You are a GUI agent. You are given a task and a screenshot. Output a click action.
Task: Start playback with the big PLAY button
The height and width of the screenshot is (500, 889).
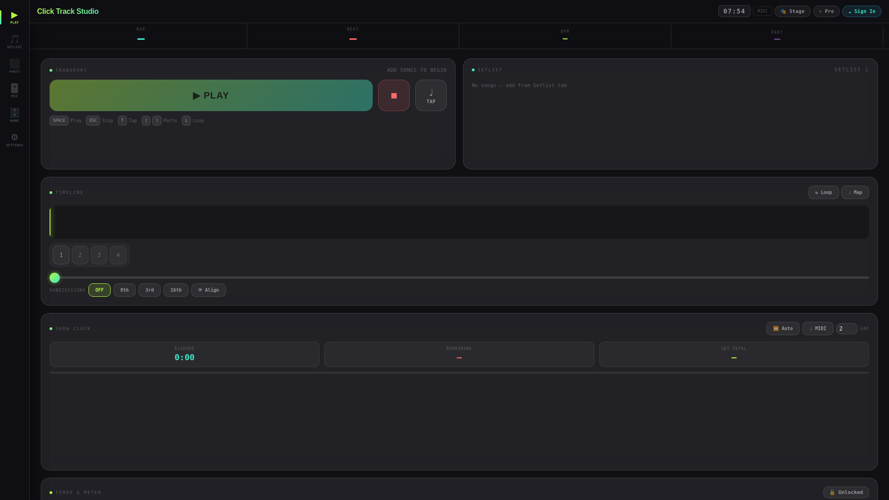(211, 95)
